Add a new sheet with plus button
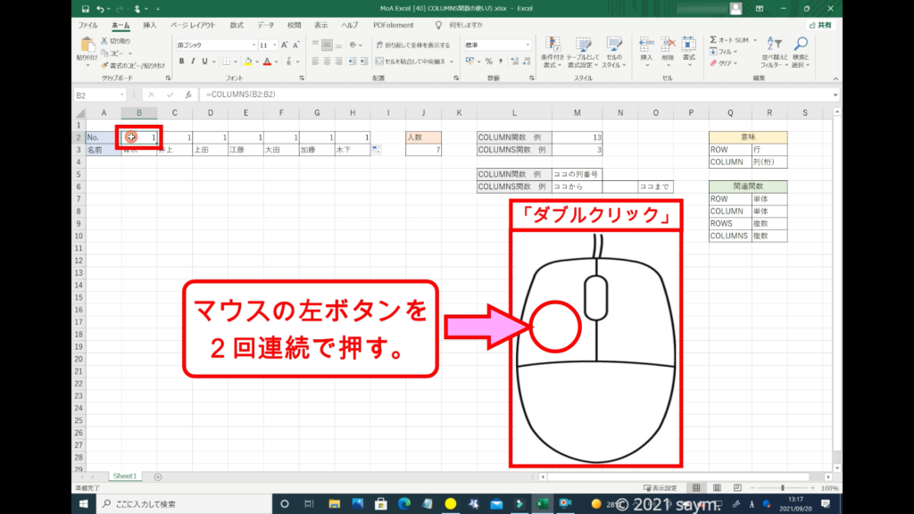 click(x=158, y=477)
